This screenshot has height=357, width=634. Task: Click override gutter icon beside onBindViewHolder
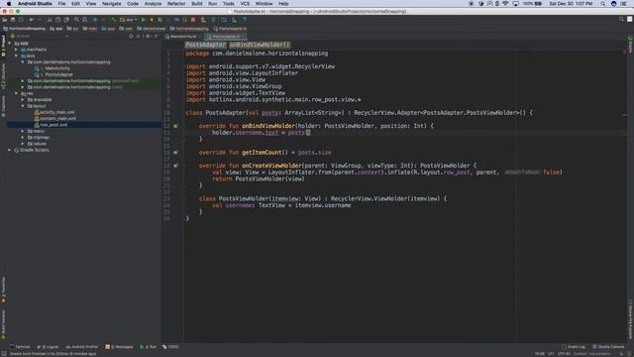click(x=175, y=126)
